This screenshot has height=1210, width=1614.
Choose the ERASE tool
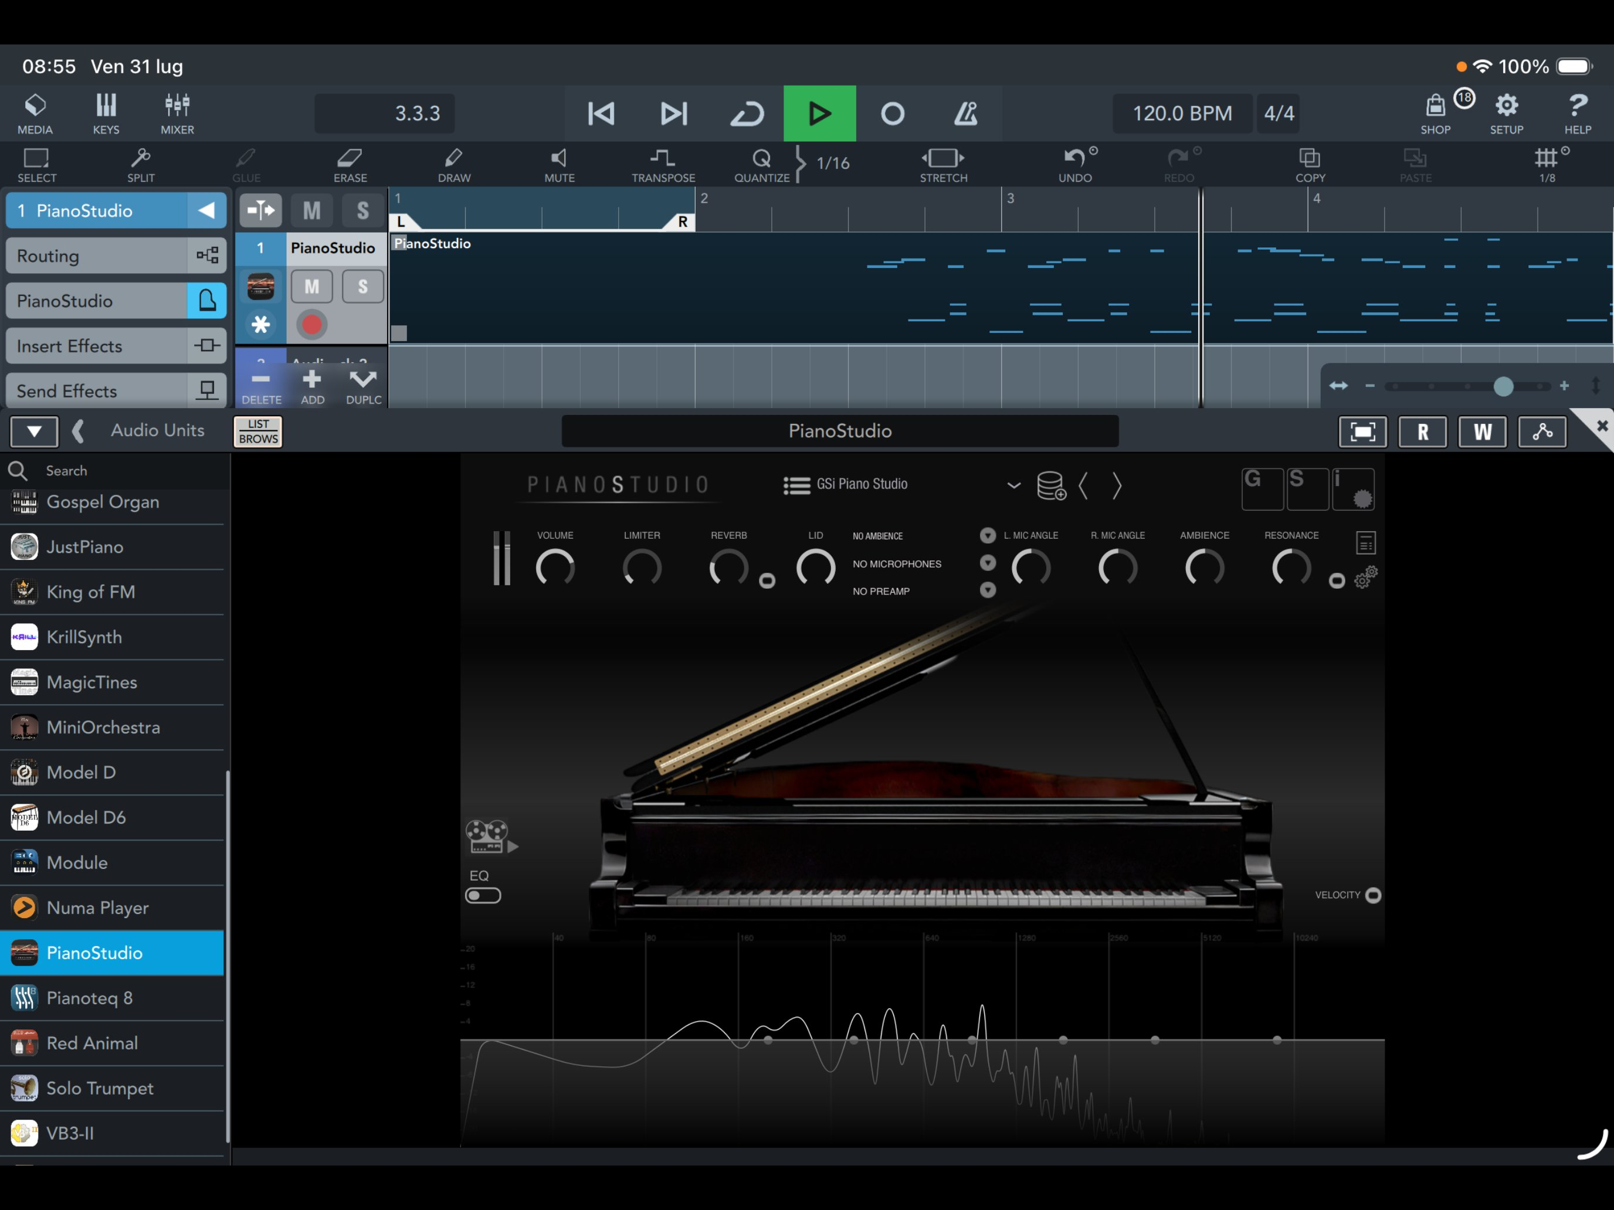coord(350,165)
